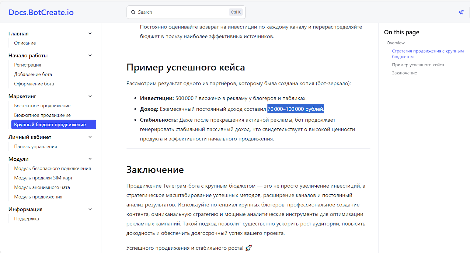Collapse the Начало работы section
The width and height of the screenshot is (470, 253).
coord(90,55)
